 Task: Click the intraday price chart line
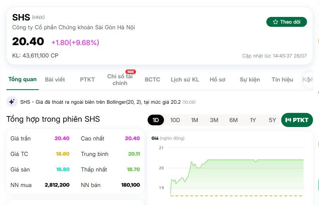237,176
